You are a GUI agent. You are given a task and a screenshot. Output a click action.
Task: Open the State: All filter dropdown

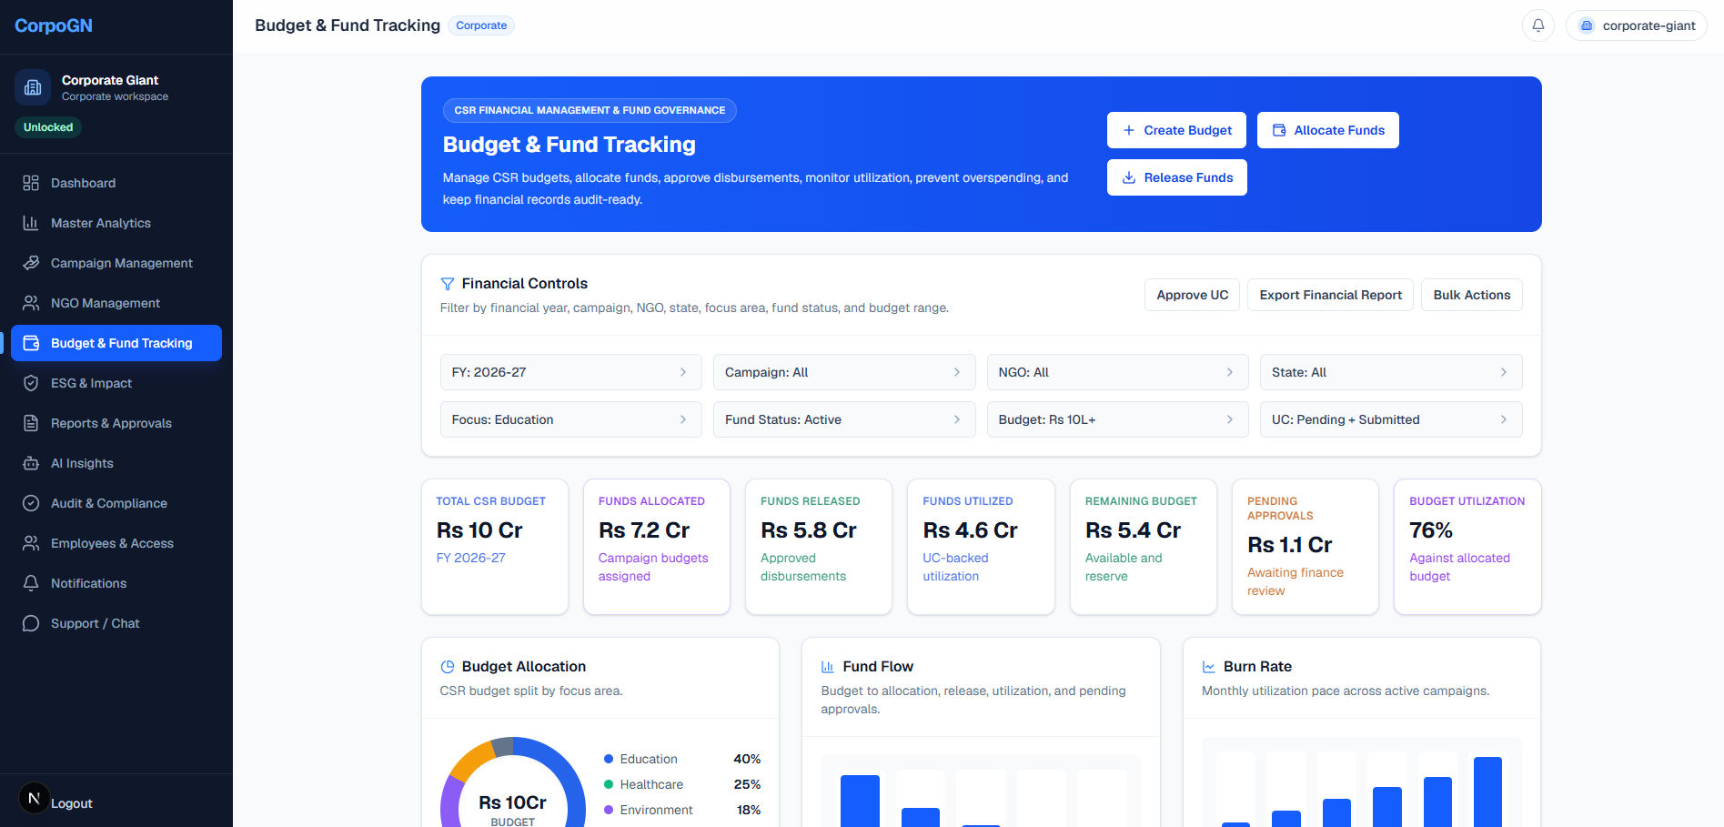(x=1391, y=372)
